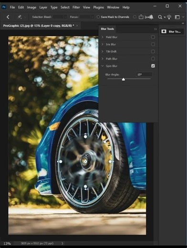Viewport: 187px width, 248px height.
Task: Enable the Path Blur checkbox
Action: point(153,59)
